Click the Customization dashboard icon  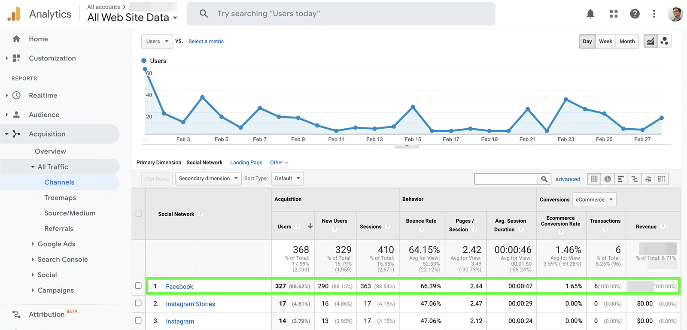[x=16, y=58]
